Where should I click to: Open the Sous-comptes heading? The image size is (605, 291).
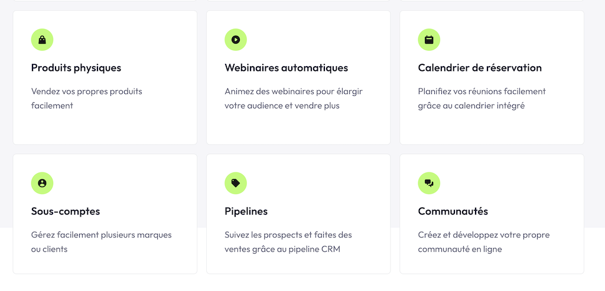coord(66,211)
